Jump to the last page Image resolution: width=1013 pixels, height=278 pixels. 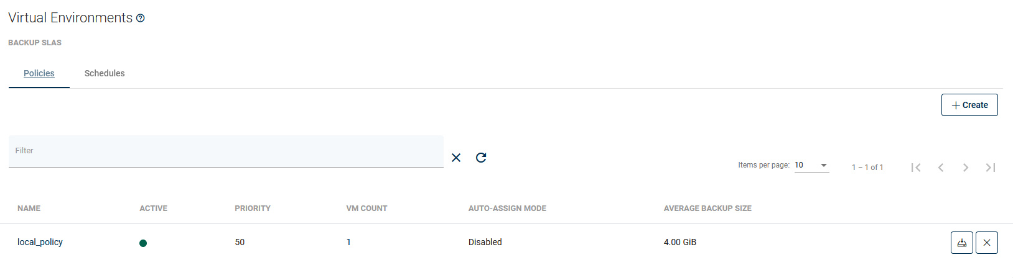coord(990,168)
